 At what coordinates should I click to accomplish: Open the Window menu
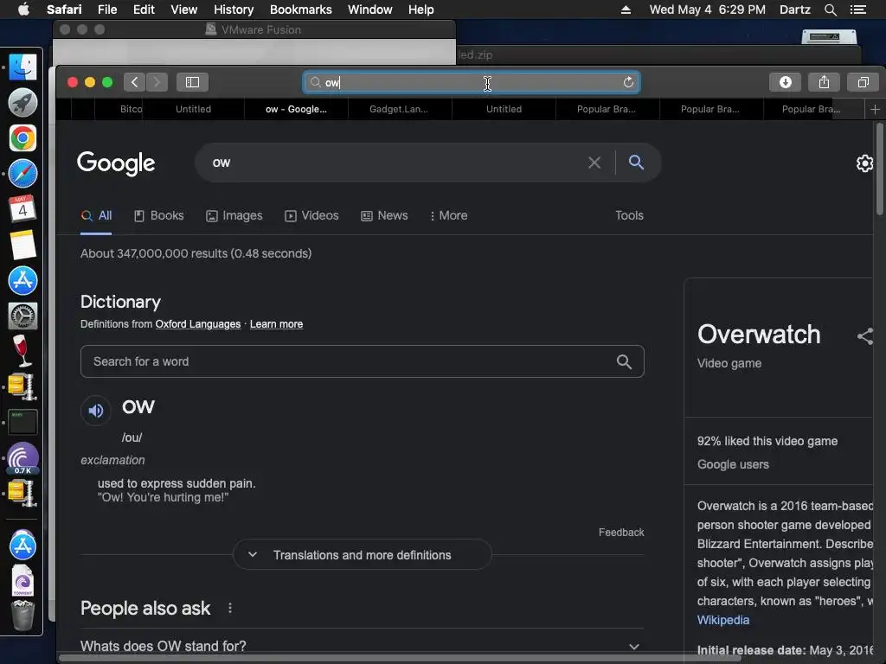[370, 10]
